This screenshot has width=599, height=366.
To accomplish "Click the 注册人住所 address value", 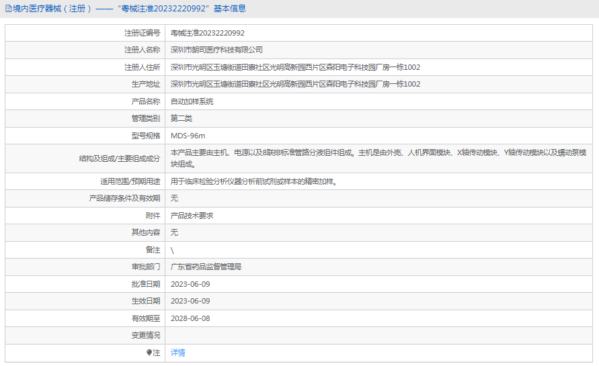I will 295,68.
